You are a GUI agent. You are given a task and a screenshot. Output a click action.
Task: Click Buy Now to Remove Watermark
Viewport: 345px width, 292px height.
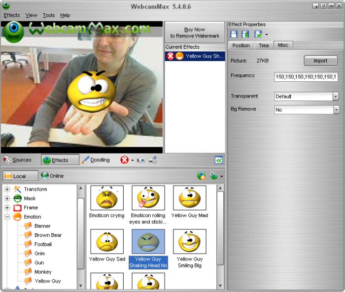[195, 32]
